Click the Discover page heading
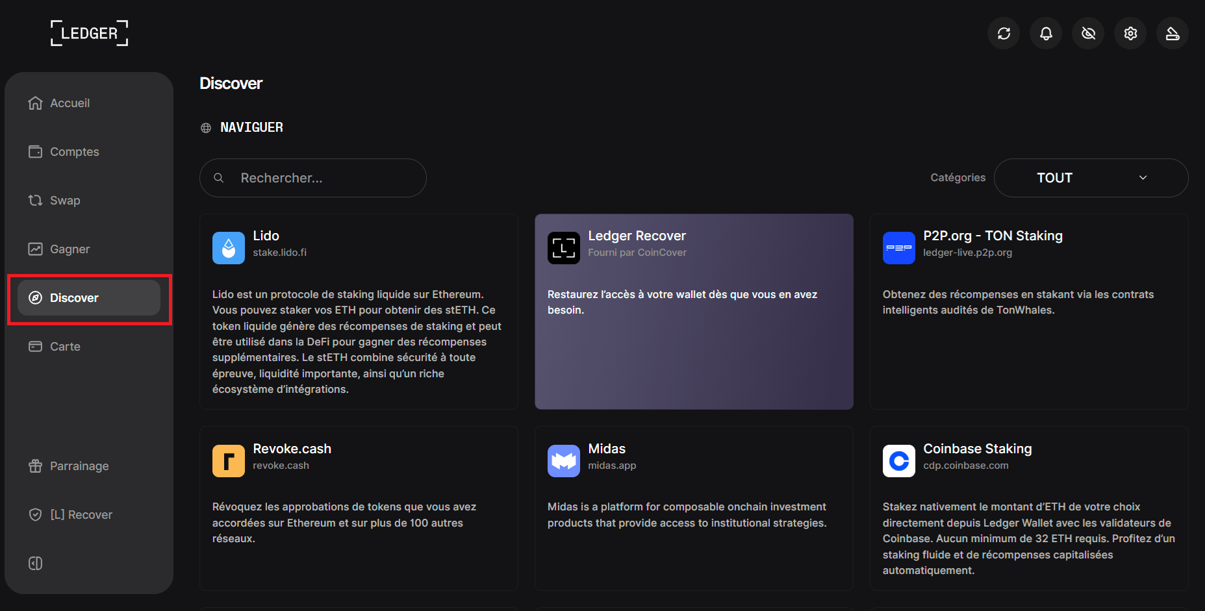1205x611 pixels. click(x=231, y=83)
